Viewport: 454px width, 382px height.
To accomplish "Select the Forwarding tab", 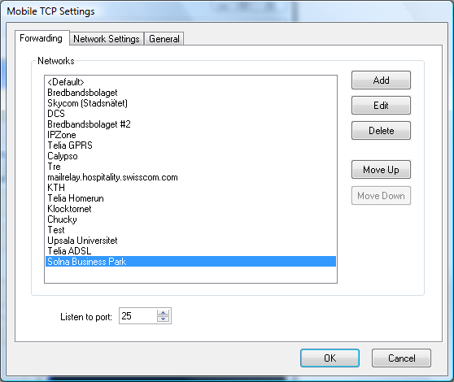I will [41, 38].
